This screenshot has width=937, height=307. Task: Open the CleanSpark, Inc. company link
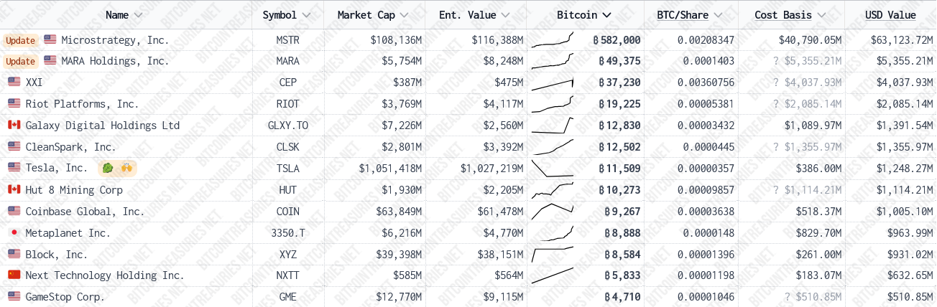pos(70,147)
